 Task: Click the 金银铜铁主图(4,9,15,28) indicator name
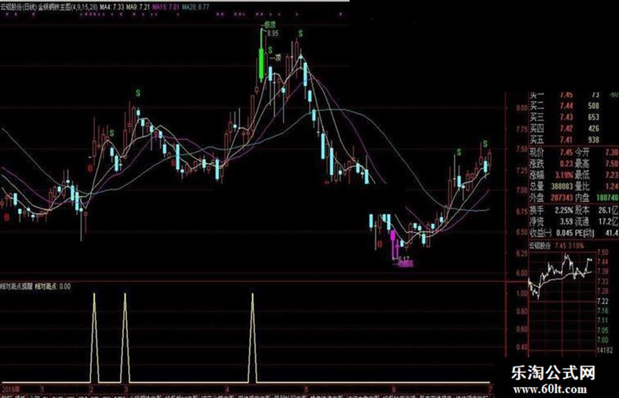pyautogui.click(x=68, y=7)
